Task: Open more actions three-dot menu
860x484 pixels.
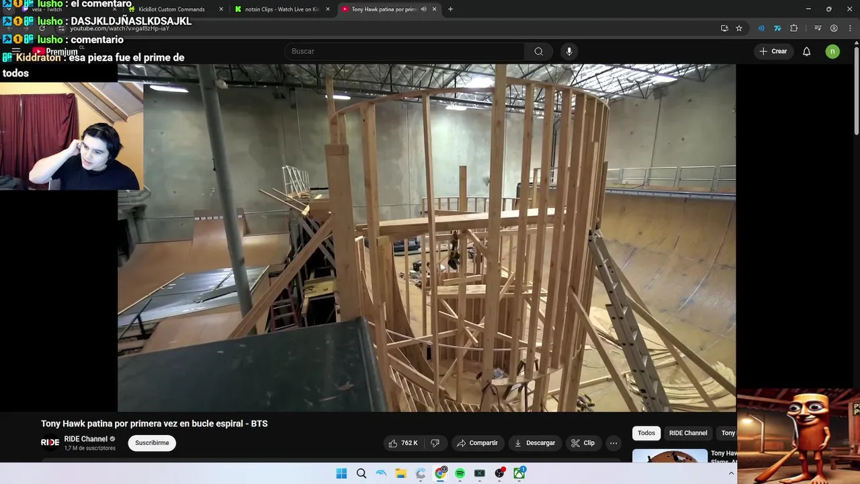Action: 613,443
